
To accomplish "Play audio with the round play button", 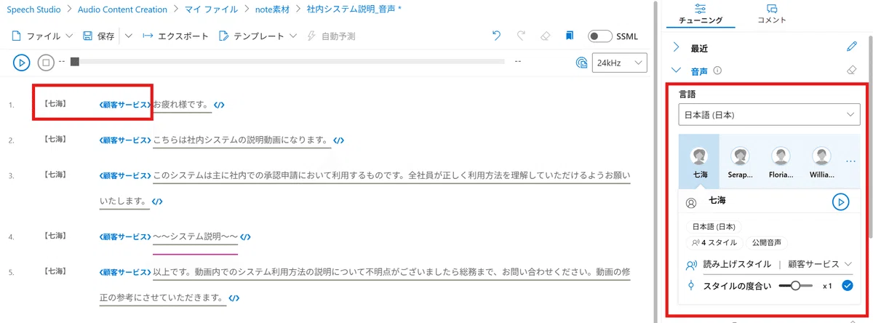I will (21, 63).
